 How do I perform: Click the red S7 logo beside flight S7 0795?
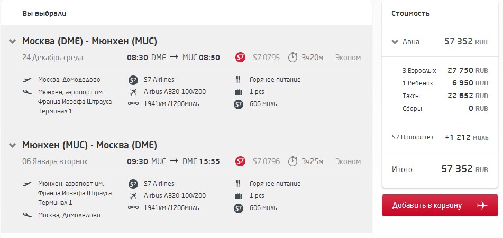tap(240, 58)
